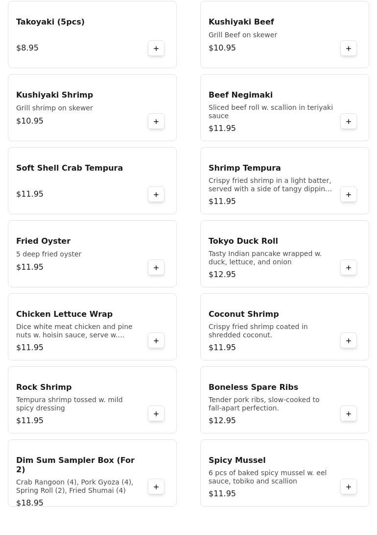Select the Shrimp Tempura description text

270,185
